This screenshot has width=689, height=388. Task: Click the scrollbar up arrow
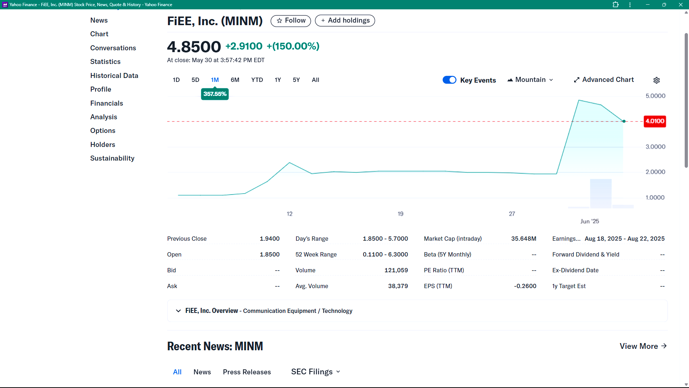coord(686,12)
